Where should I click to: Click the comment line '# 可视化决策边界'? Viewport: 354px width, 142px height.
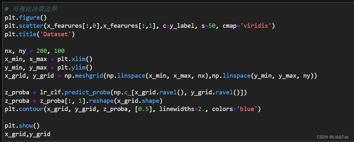point(31,9)
